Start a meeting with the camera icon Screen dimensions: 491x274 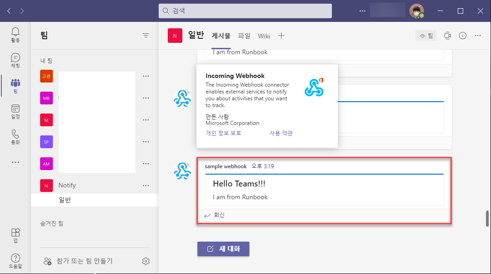coord(448,36)
